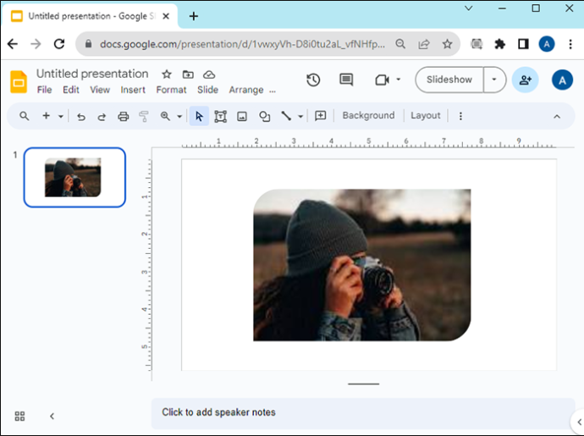Click the Background button
This screenshot has width=584, height=436.
coord(368,115)
